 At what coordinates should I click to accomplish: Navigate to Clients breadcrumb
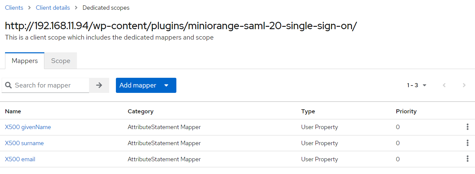(x=14, y=8)
